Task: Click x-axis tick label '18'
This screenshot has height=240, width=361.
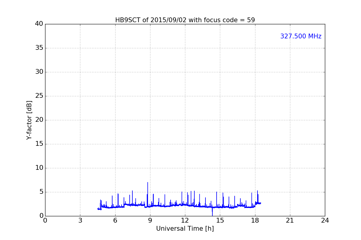Action: coord(255,220)
